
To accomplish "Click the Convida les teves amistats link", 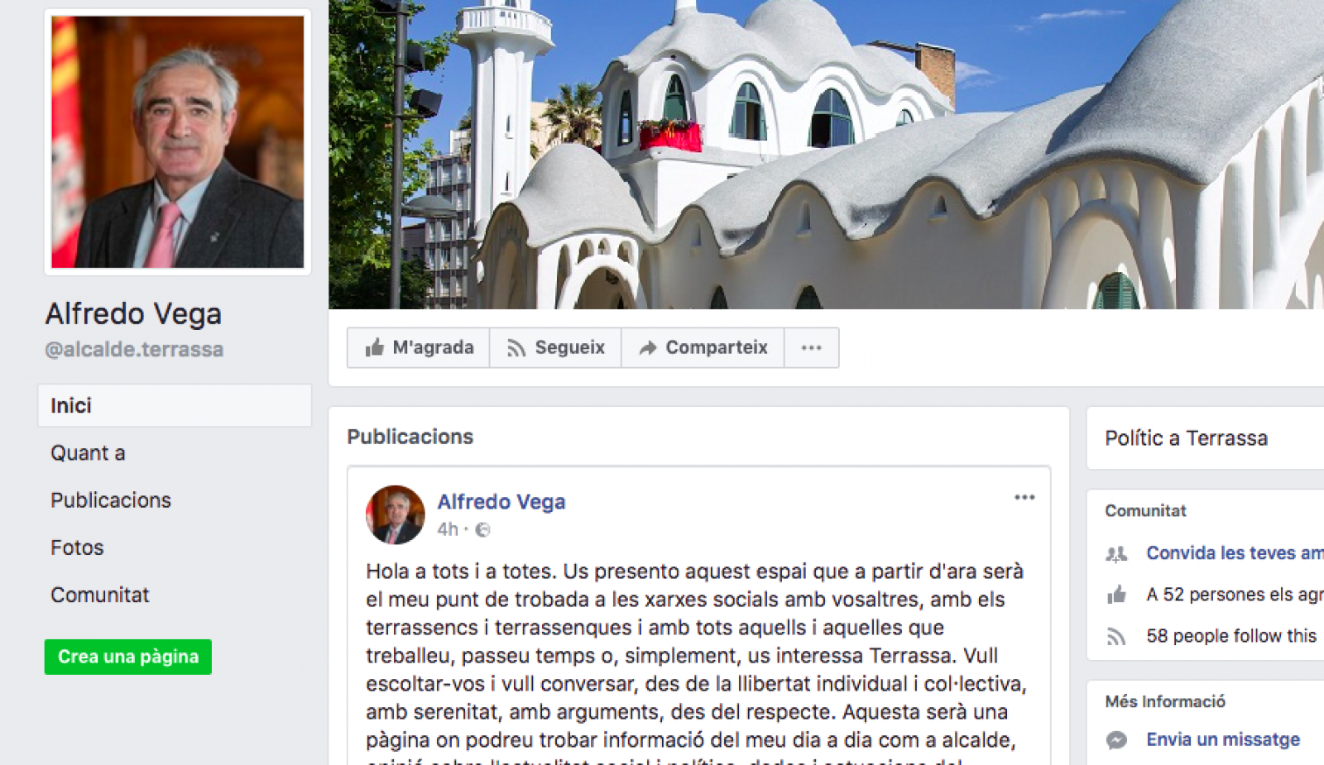I will pos(1235,553).
